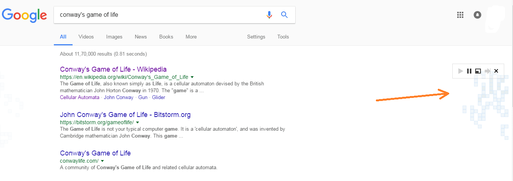Open Google notifications bell
The width and height of the screenshot is (513, 181).
pos(477,15)
